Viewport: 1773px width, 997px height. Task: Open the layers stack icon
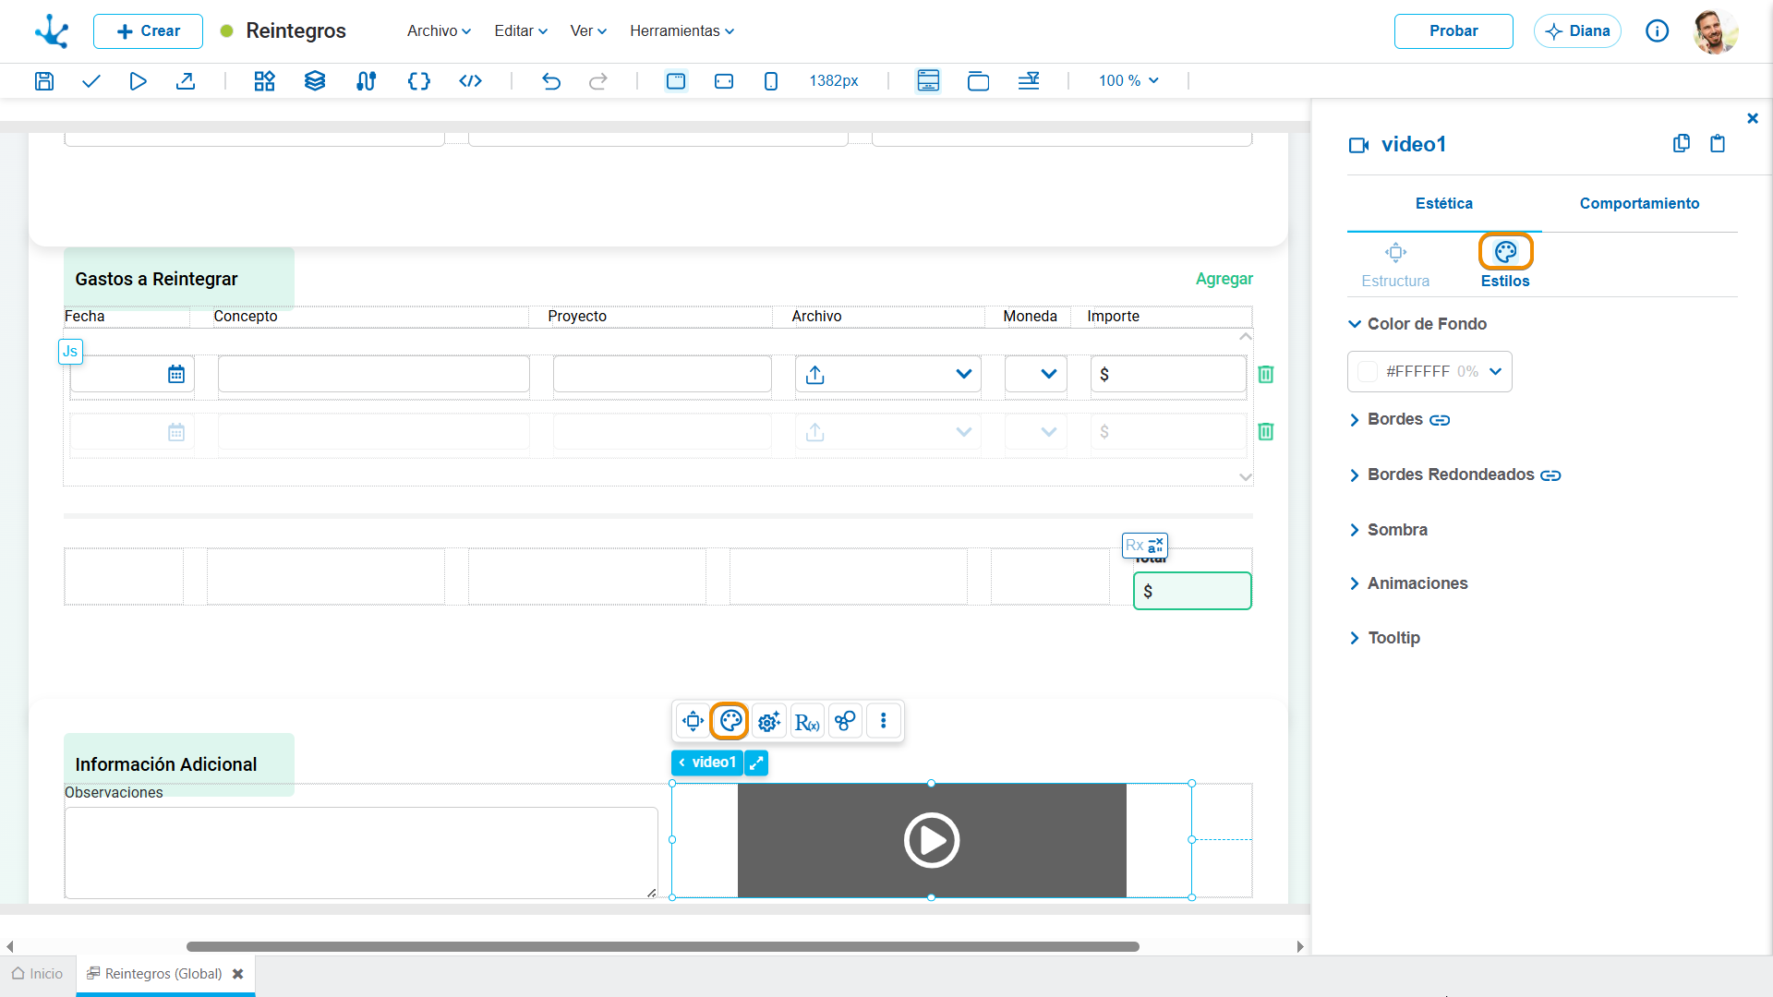point(315,81)
